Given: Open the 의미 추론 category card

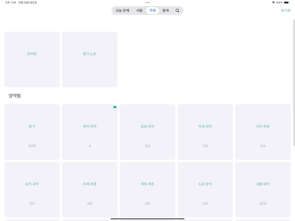Looking at the screenshot, I should tap(263, 132).
